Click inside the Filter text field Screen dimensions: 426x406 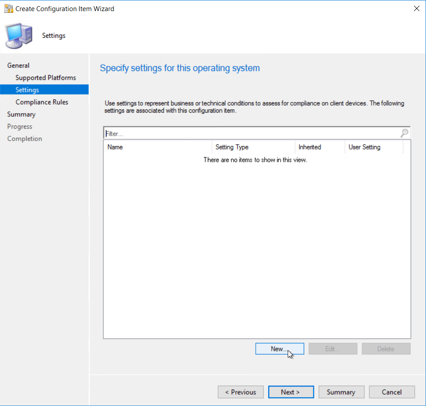pos(250,133)
